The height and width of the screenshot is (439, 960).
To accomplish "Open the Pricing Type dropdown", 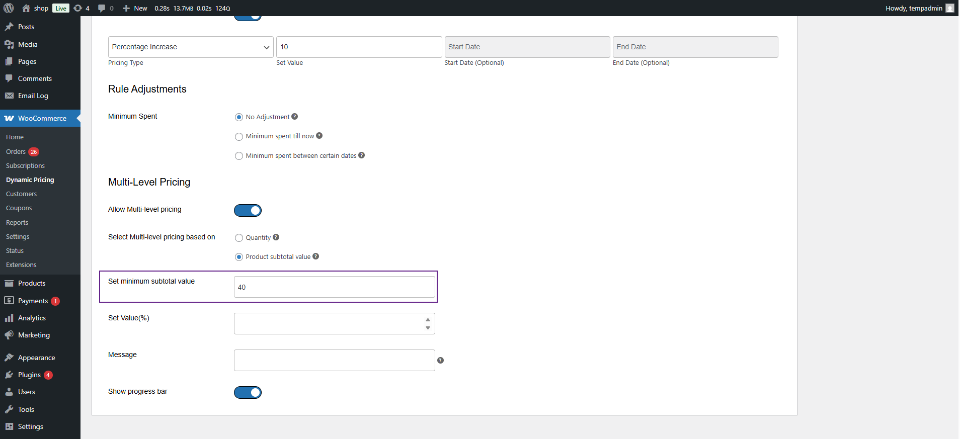I will pos(191,47).
